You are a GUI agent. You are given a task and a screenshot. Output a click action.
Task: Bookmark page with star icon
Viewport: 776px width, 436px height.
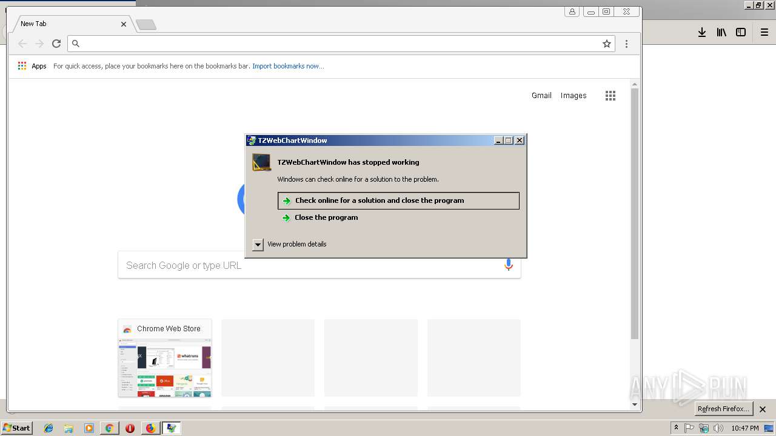pos(606,44)
